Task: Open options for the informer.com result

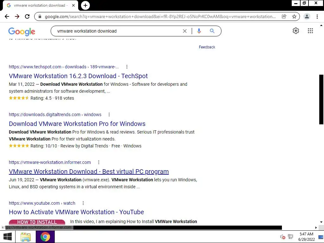Action: [99, 162]
